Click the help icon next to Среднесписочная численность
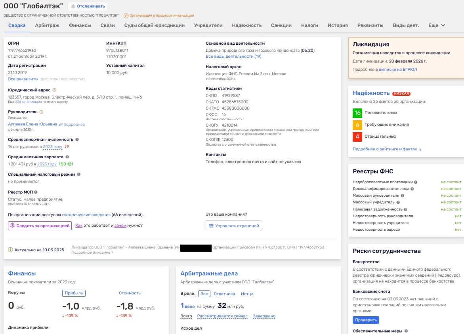 point(77,140)
